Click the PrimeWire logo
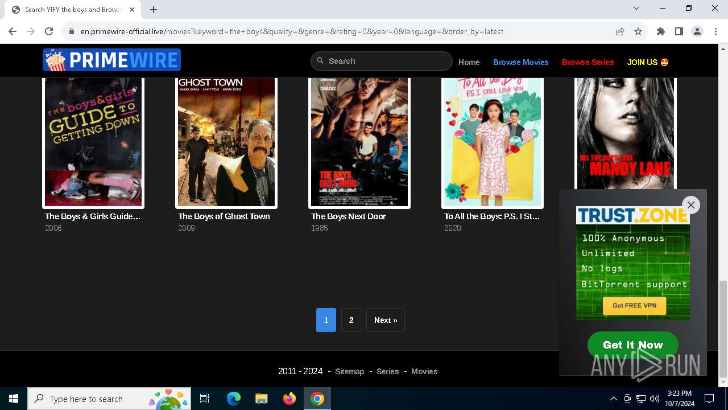The image size is (728, 410). 111,60
